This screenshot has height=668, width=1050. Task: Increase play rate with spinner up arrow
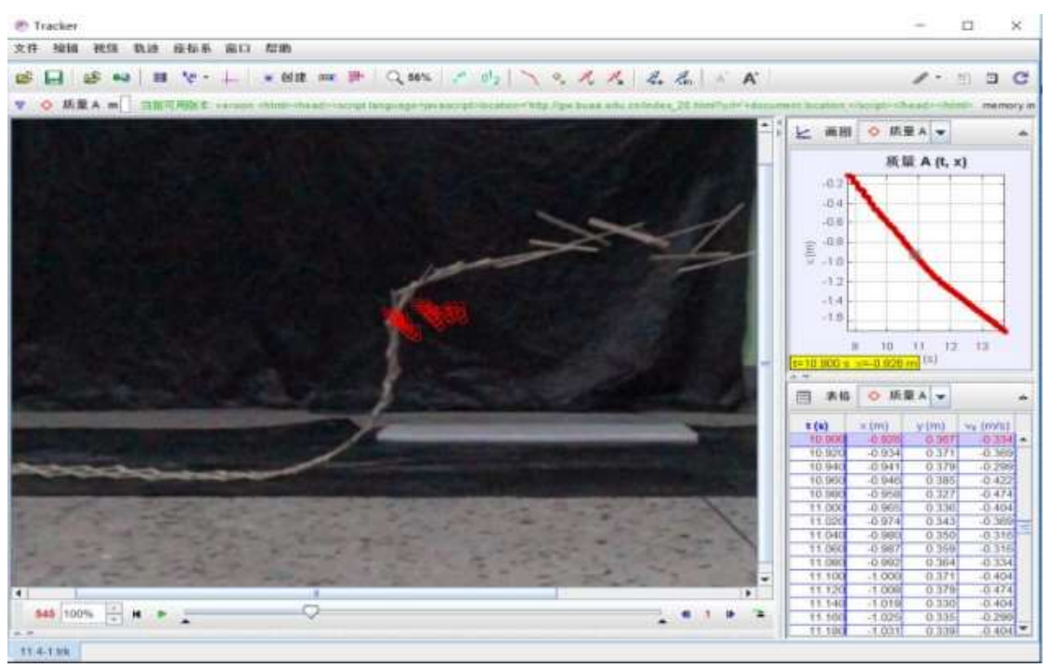point(115,608)
